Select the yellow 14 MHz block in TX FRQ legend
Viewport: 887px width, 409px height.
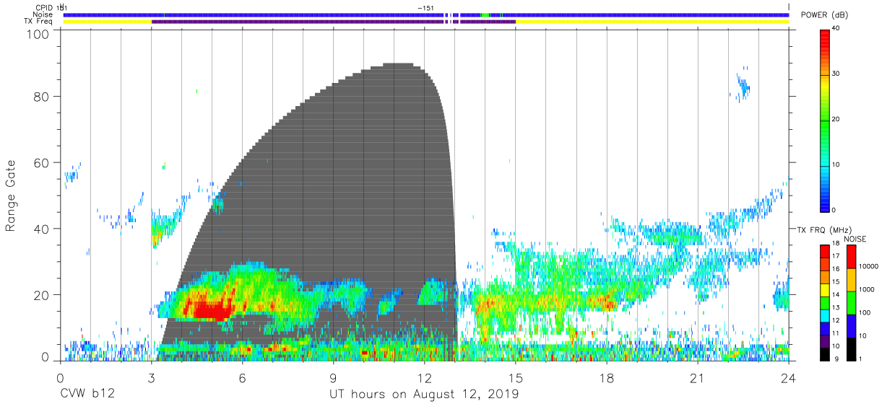pos(824,290)
